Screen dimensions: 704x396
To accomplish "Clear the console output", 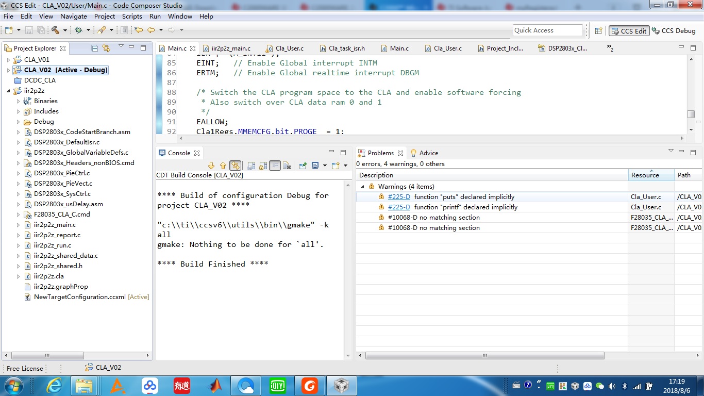I will tap(287, 166).
